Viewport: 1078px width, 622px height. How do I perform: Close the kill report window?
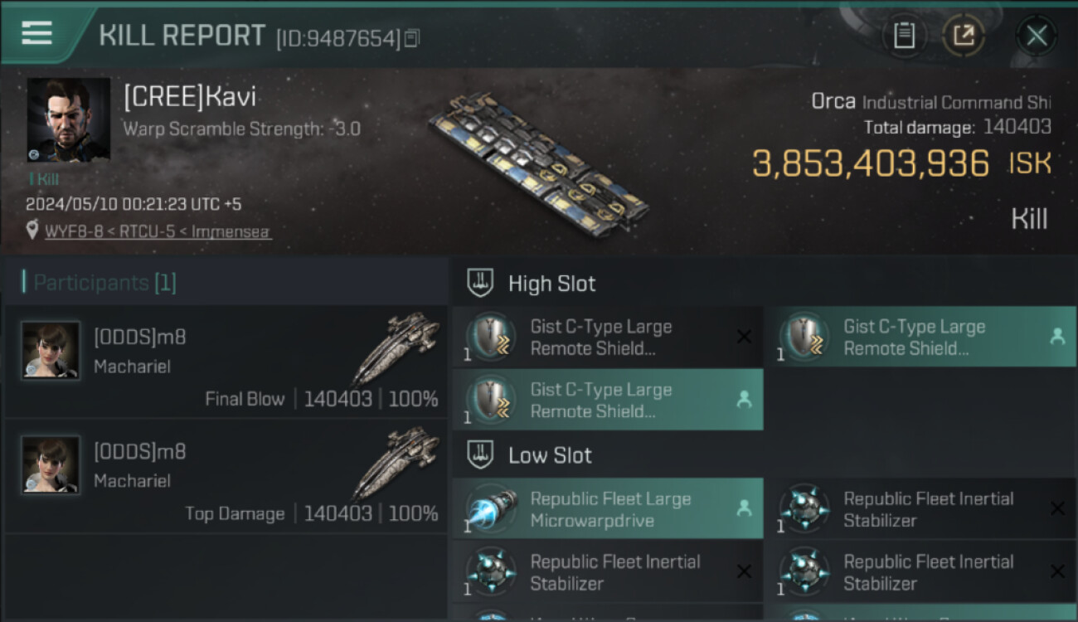[x=1037, y=35]
